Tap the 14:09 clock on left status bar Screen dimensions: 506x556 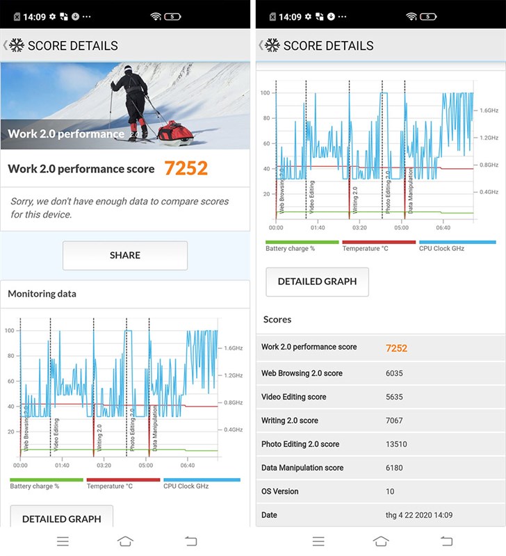tap(34, 17)
